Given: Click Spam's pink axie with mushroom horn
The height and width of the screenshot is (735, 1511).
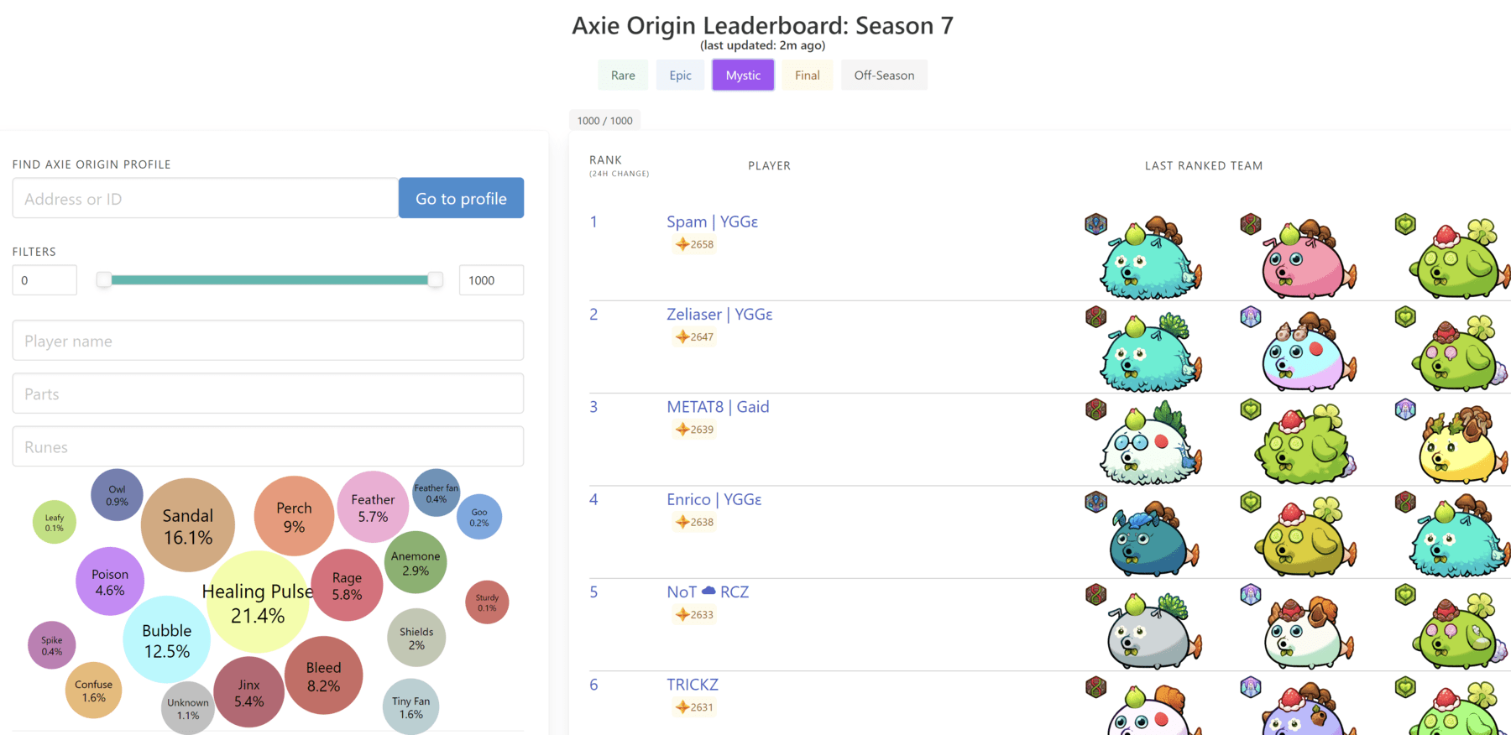Looking at the screenshot, I should pos(1304,260).
